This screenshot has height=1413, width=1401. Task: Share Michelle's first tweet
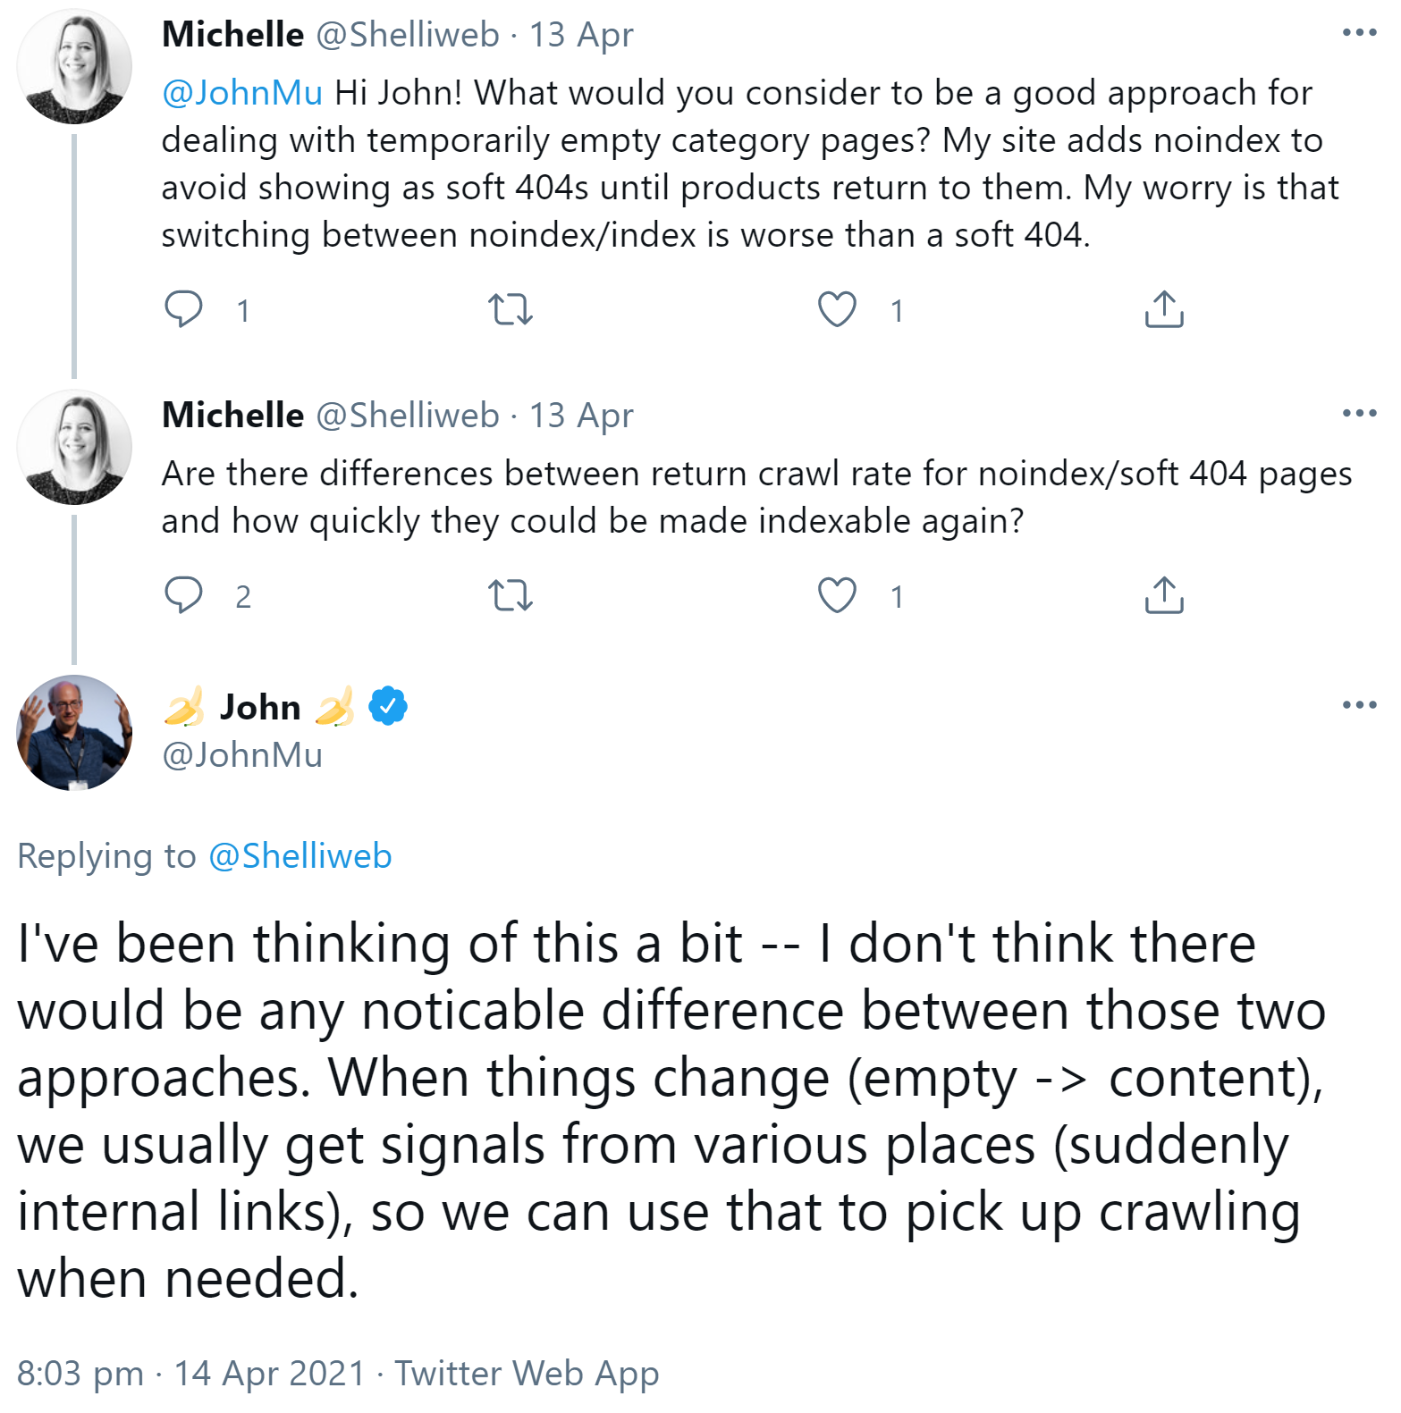[1163, 310]
